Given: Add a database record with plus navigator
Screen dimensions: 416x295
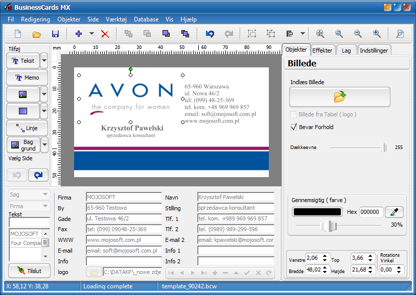Looking at the screenshot, I should tap(215, 273).
